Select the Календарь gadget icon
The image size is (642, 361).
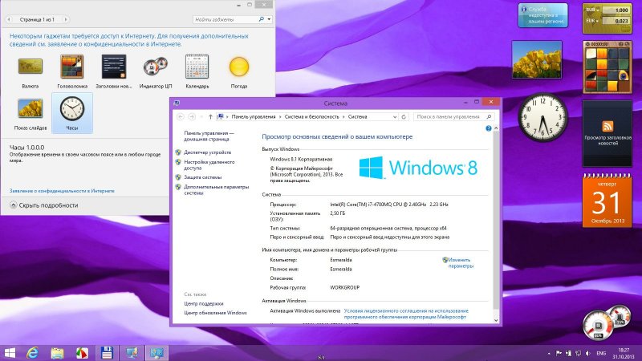[x=197, y=67]
